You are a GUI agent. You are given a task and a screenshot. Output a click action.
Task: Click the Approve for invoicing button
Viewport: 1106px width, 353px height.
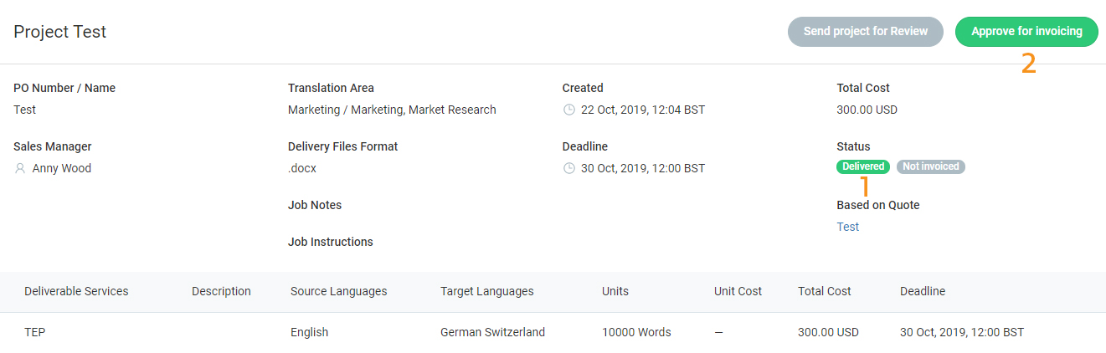tap(1026, 32)
